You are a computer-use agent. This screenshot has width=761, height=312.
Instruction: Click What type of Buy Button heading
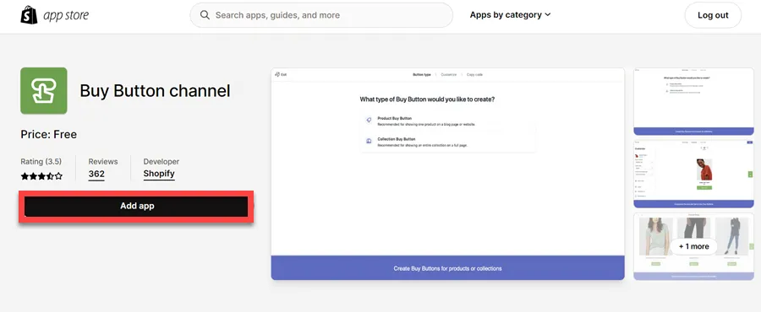(427, 100)
